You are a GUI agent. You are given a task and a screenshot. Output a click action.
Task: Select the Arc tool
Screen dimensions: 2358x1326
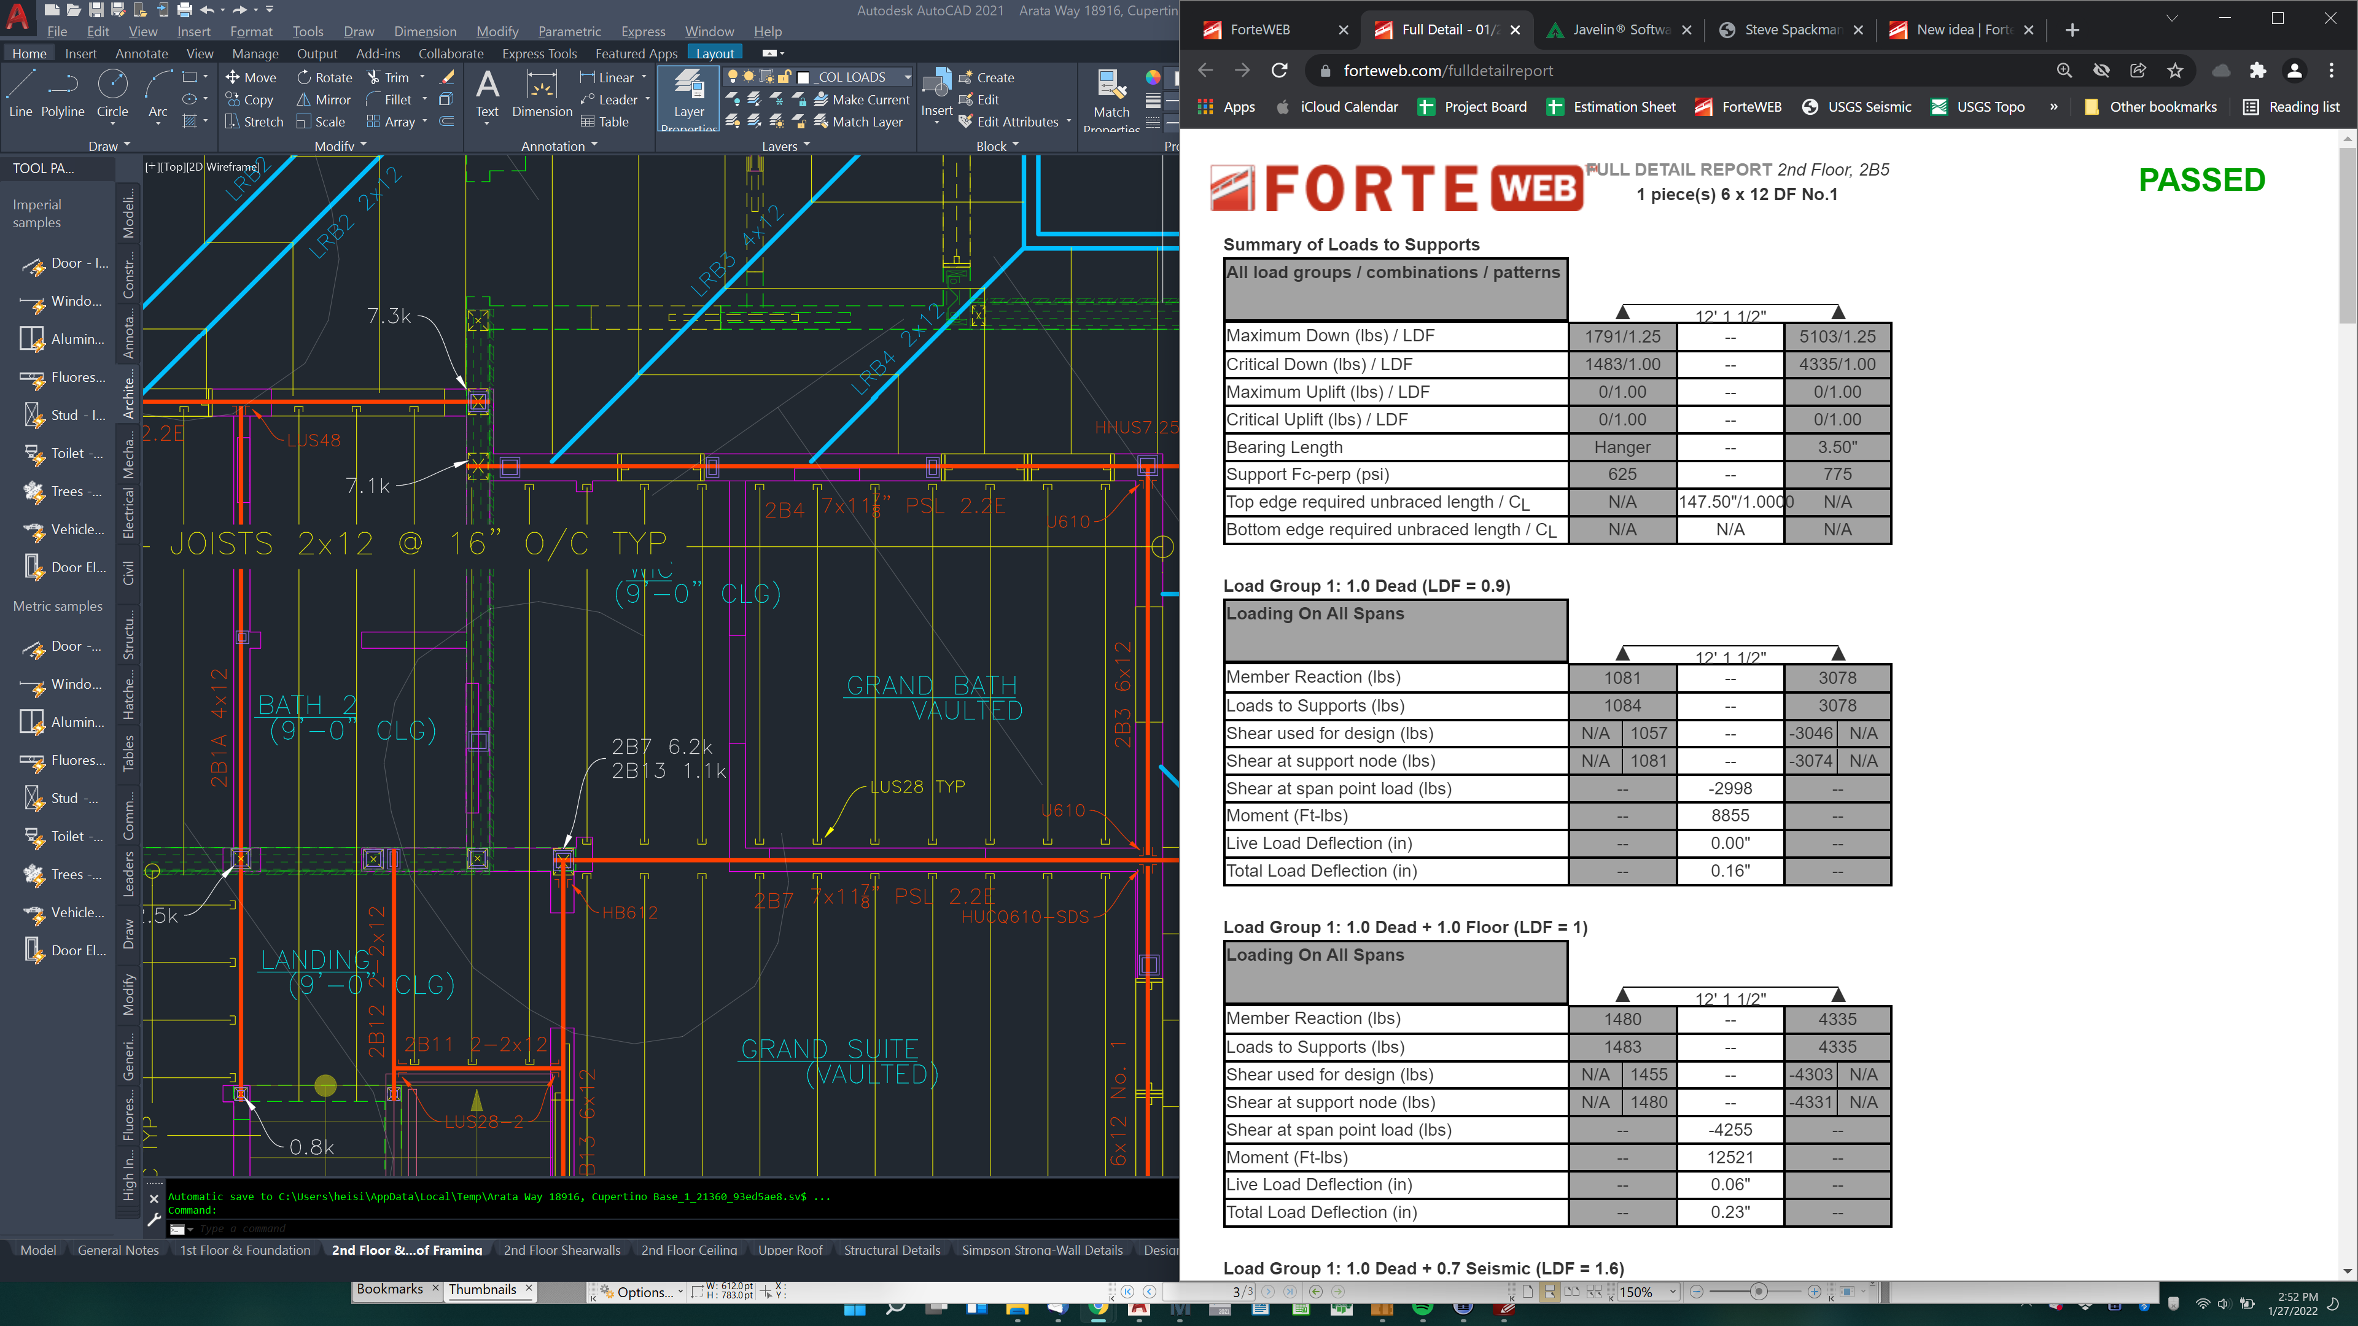(x=157, y=93)
